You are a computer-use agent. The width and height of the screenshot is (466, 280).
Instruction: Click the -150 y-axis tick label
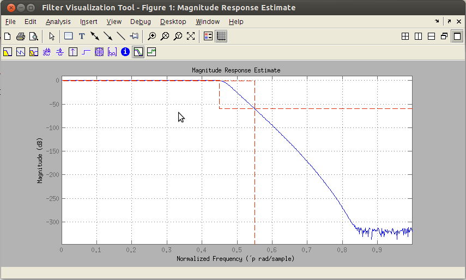(x=53, y=151)
